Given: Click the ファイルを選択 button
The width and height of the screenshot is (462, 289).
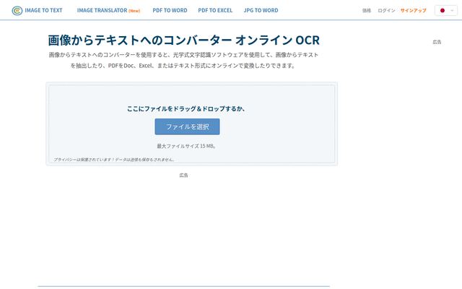Looking at the screenshot, I should [187, 126].
